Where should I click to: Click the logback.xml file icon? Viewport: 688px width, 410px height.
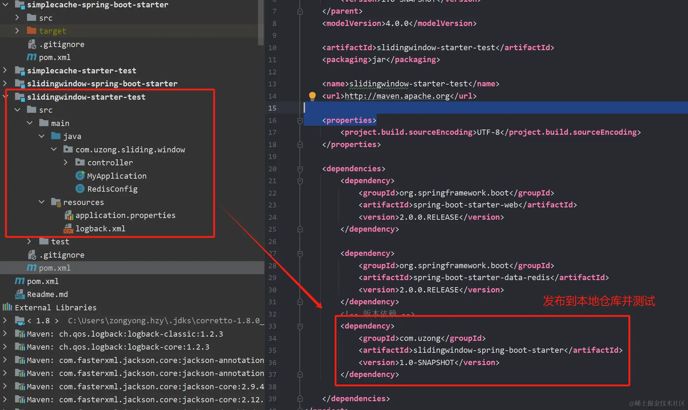(x=68, y=229)
